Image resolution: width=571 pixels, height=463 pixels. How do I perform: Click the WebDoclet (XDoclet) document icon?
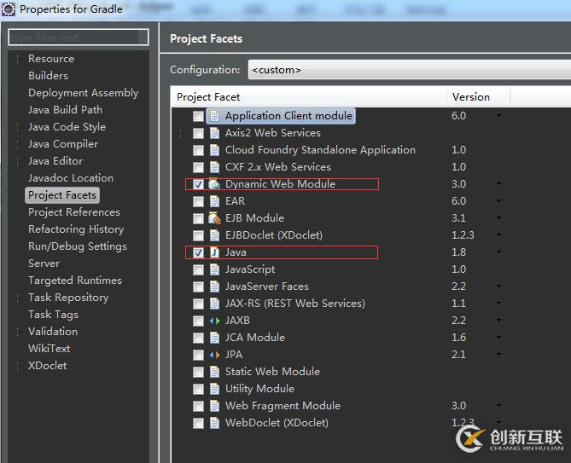[214, 423]
